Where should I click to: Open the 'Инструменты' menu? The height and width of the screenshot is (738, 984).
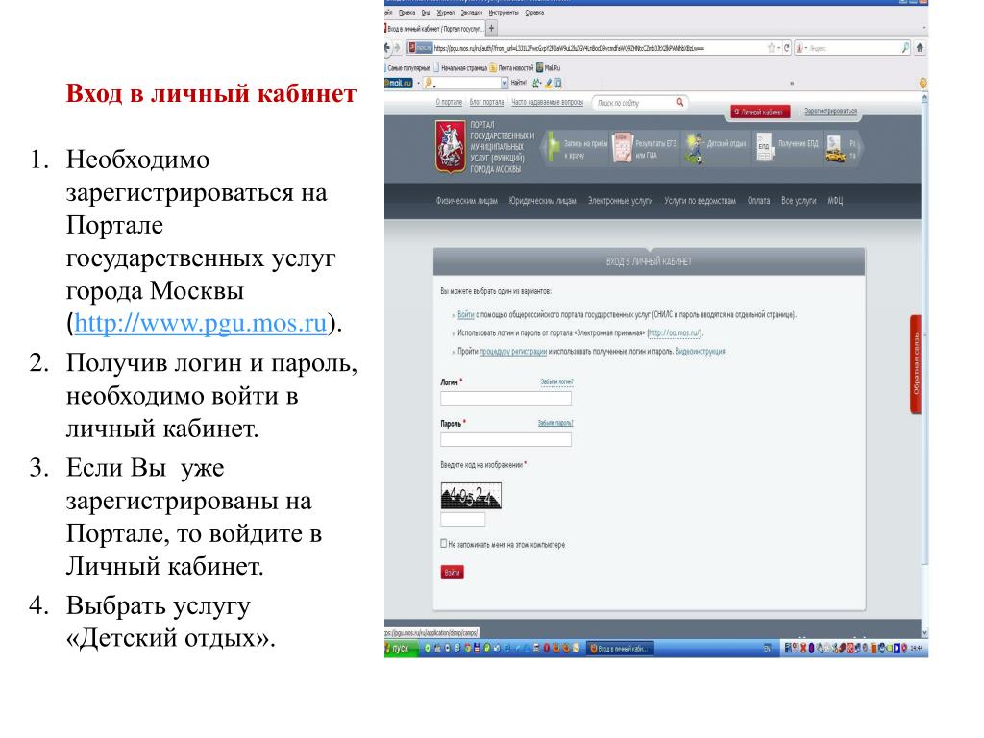coord(504,12)
